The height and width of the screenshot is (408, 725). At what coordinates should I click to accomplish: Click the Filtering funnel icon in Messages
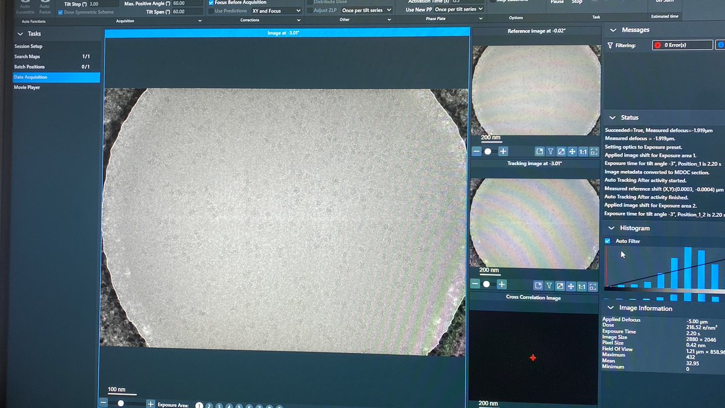click(610, 45)
